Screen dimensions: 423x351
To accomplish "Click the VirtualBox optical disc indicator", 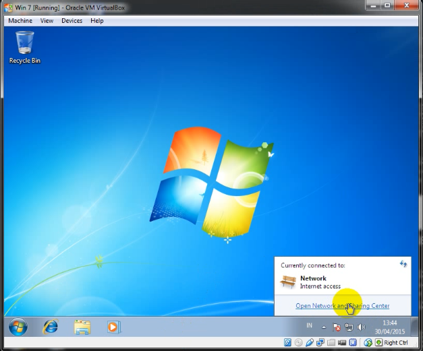I will click(x=298, y=343).
